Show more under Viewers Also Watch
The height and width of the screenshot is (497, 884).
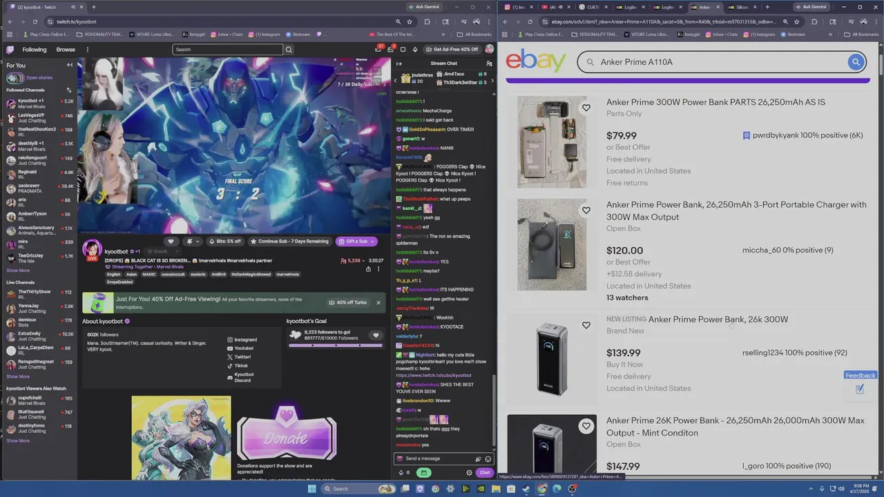[18, 440]
